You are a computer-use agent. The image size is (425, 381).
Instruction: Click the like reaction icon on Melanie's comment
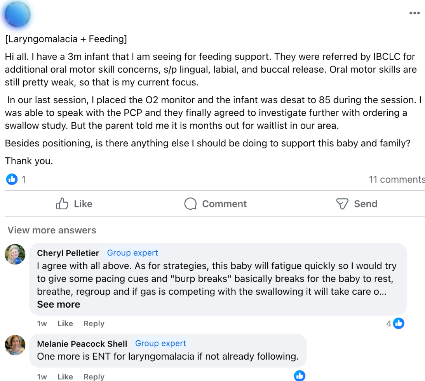pos(300,376)
